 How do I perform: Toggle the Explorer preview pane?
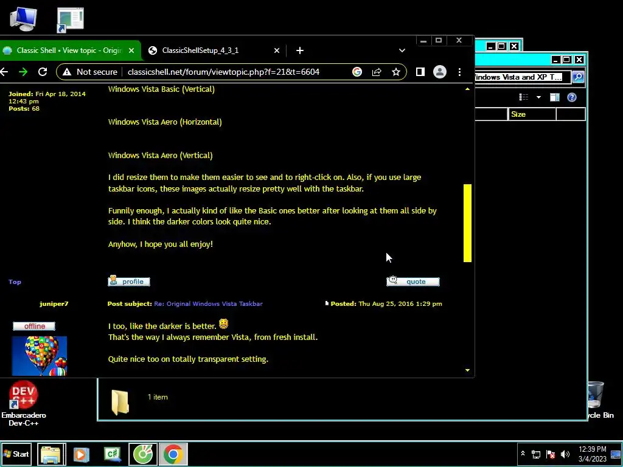point(555,97)
